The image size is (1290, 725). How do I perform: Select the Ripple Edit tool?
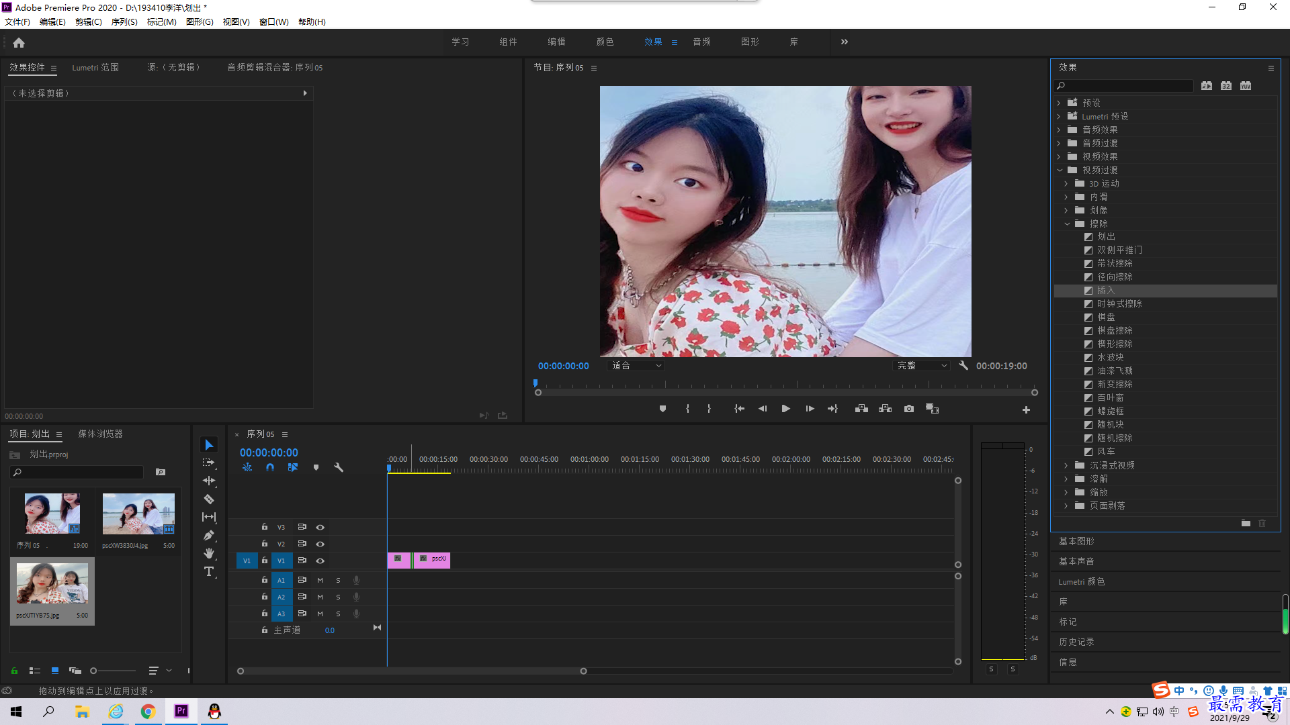click(209, 481)
